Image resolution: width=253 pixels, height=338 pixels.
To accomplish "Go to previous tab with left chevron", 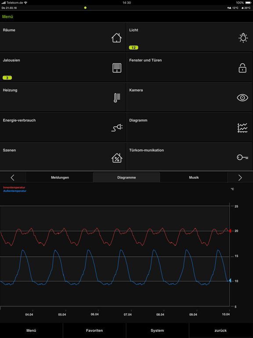I will pos(12,178).
